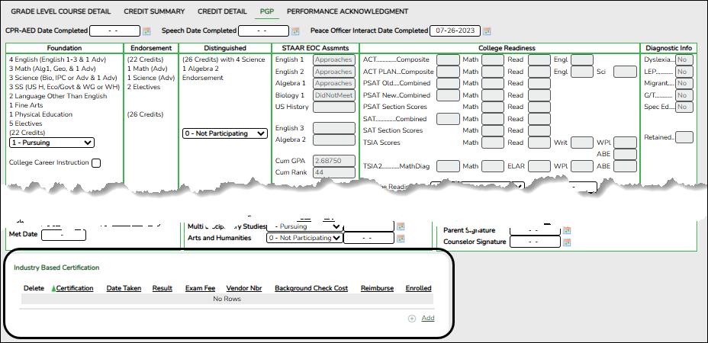708x343 pixels.
Task: Click SAT Section Scores Read field
Action: point(539,131)
